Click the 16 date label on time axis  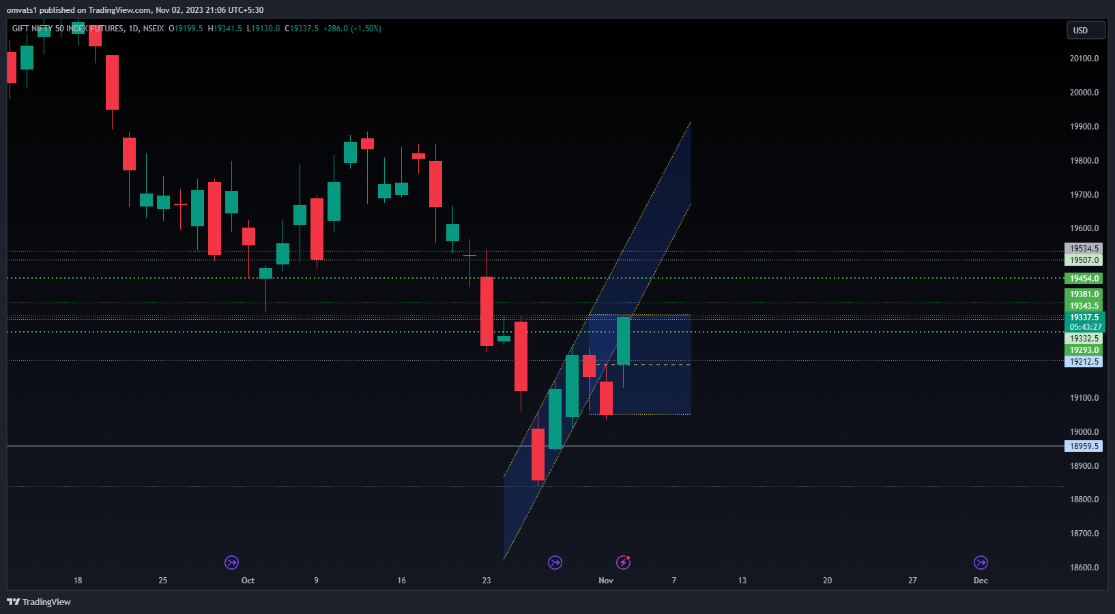(x=401, y=581)
